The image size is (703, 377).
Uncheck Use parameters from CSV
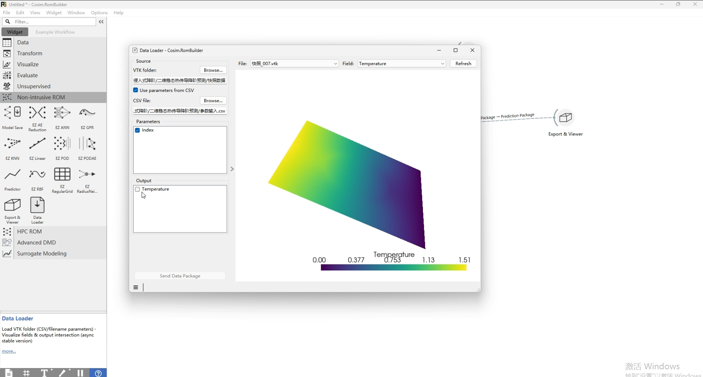coord(136,90)
